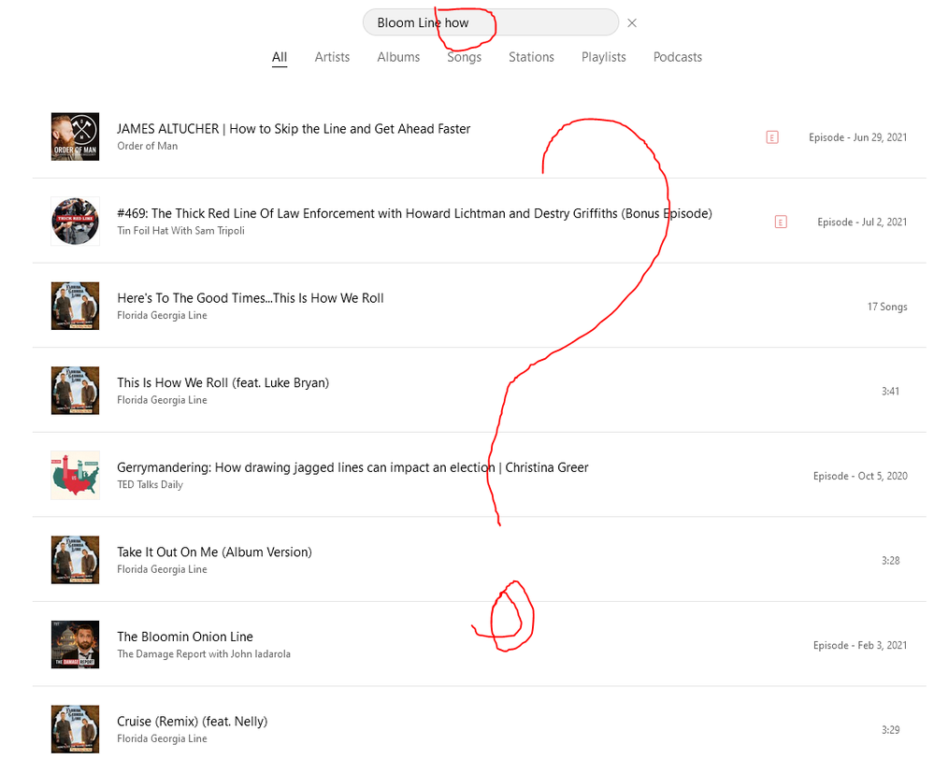
Task: Open Here's To The Good Times album title
Action: [251, 298]
